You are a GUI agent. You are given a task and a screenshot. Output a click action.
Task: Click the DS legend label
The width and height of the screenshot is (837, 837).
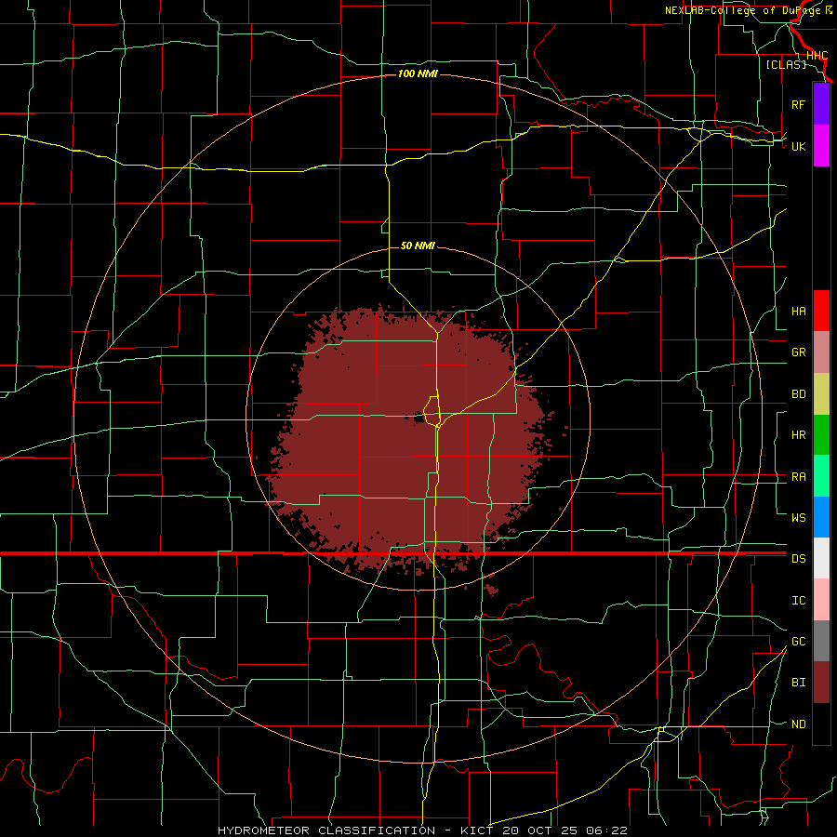click(x=798, y=559)
